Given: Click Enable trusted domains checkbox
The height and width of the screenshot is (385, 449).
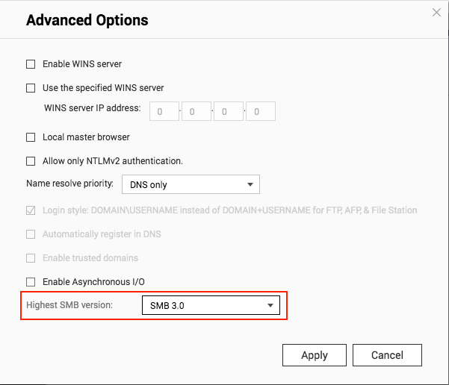Looking at the screenshot, I should tap(31, 258).
